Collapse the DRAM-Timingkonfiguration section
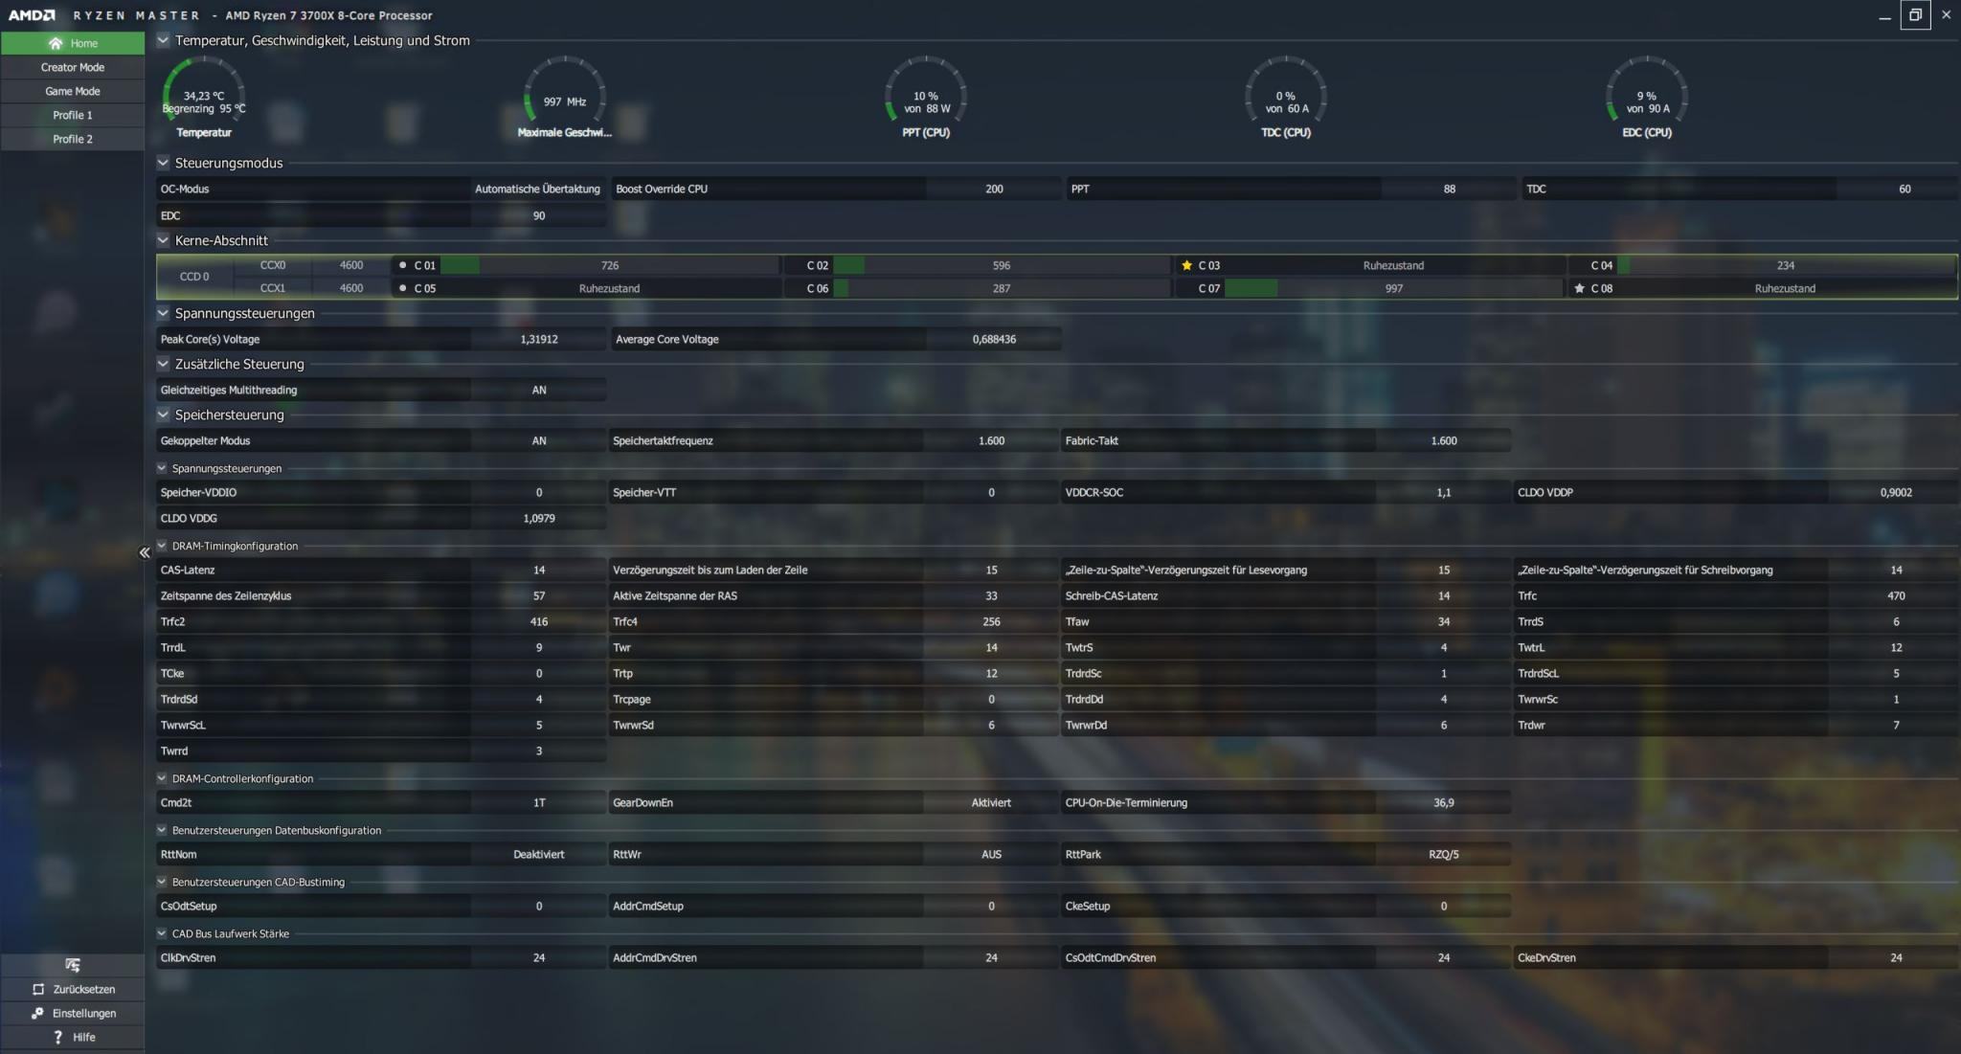Image resolution: width=1961 pixels, height=1054 pixels. coord(162,546)
